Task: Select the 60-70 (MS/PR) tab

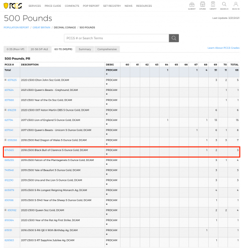Action: tap(63, 49)
